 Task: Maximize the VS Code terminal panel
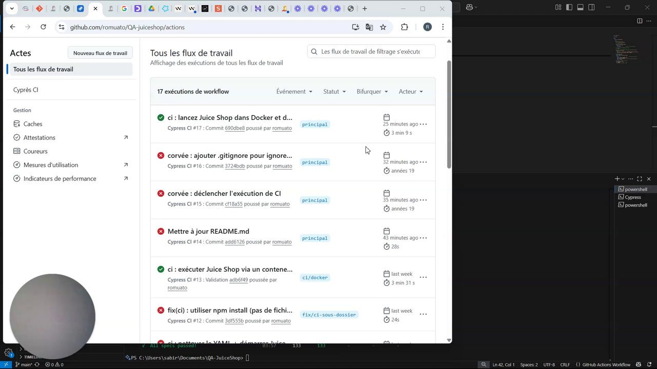pyautogui.click(x=640, y=179)
